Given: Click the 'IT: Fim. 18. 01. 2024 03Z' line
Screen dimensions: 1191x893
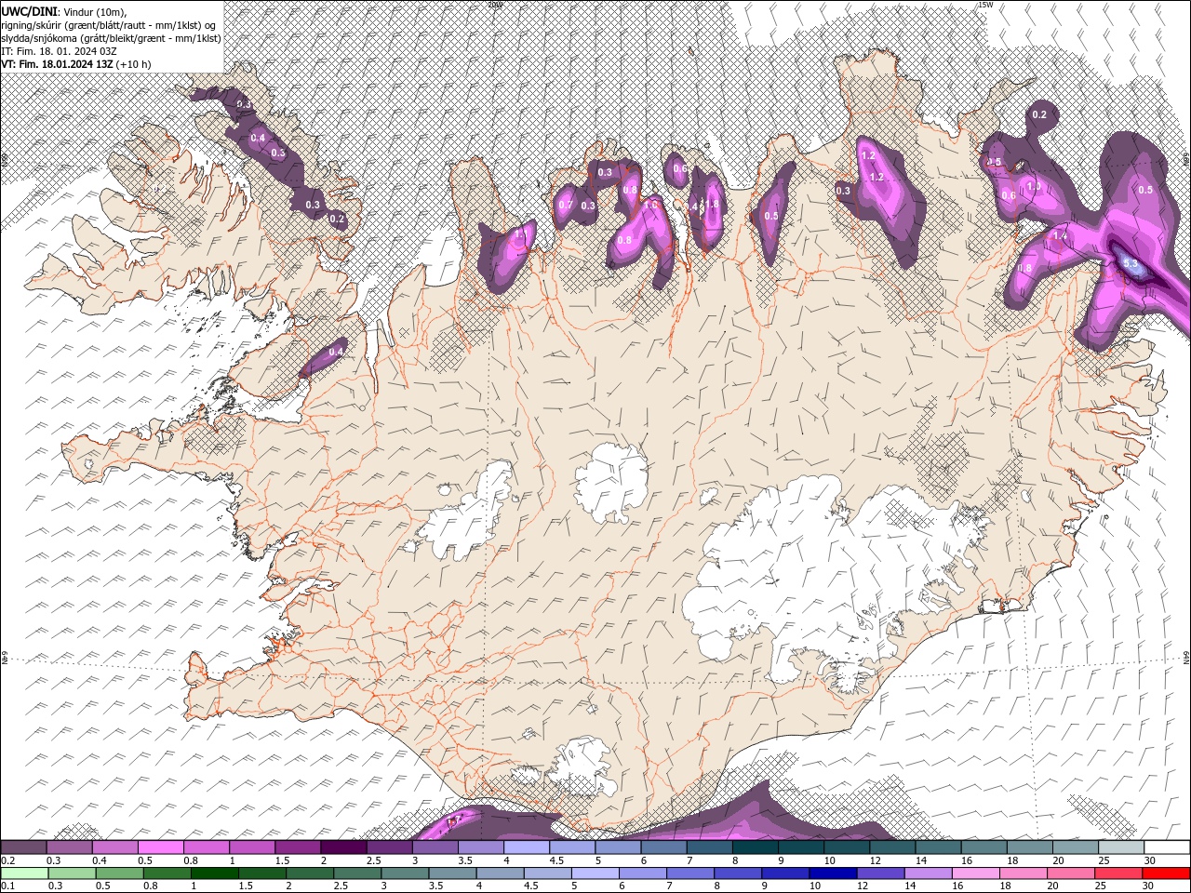Looking at the screenshot, I should coord(58,51).
